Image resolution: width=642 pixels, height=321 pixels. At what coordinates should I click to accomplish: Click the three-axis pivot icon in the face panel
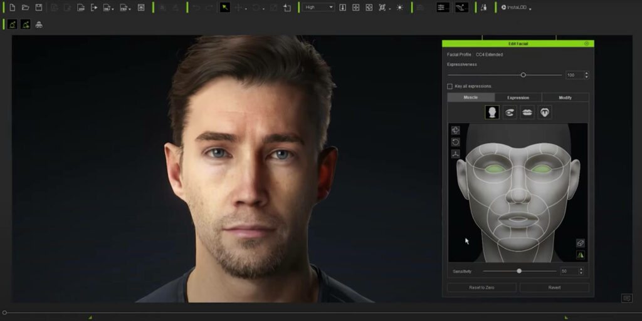pos(455,154)
